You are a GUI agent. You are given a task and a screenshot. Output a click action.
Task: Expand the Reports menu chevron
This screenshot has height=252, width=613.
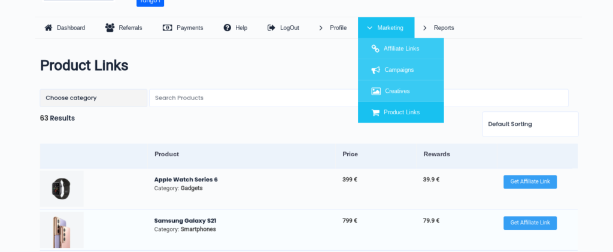(x=425, y=28)
